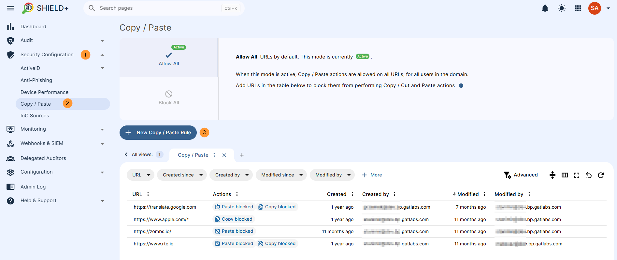The height and width of the screenshot is (260, 617).
Task: Click the Webhooks & SIEM icon
Action: coord(10,144)
